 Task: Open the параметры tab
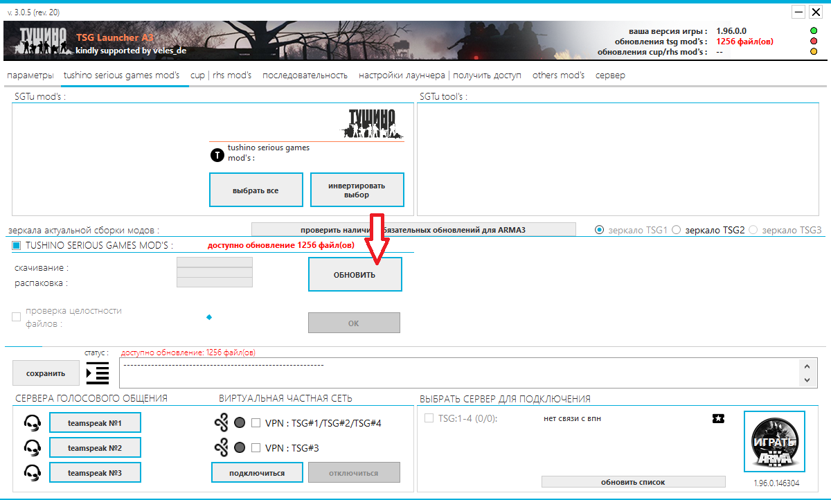click(30, 75)
